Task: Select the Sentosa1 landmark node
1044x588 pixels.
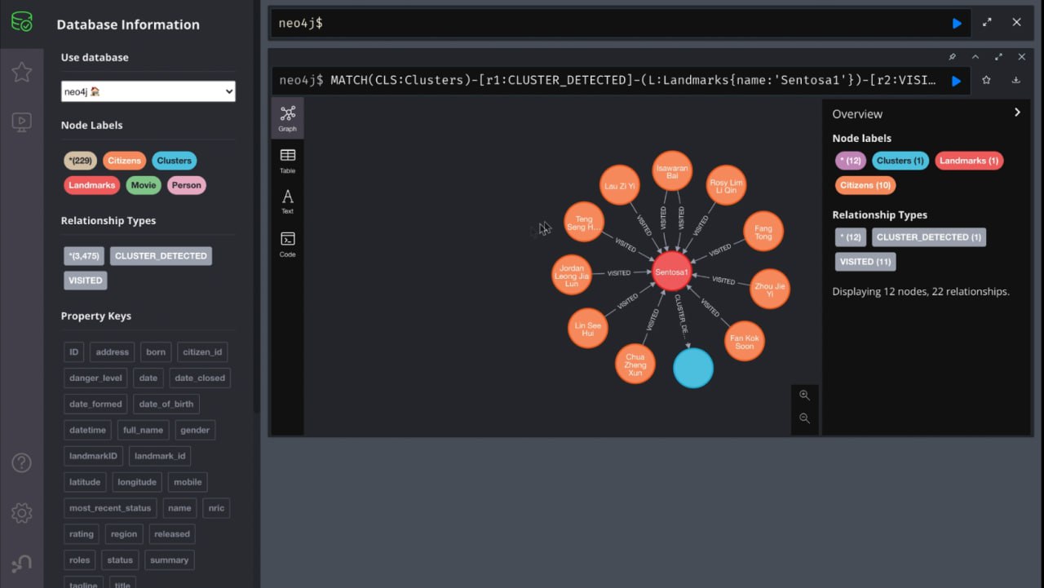Action: click(x=672, y=271)
